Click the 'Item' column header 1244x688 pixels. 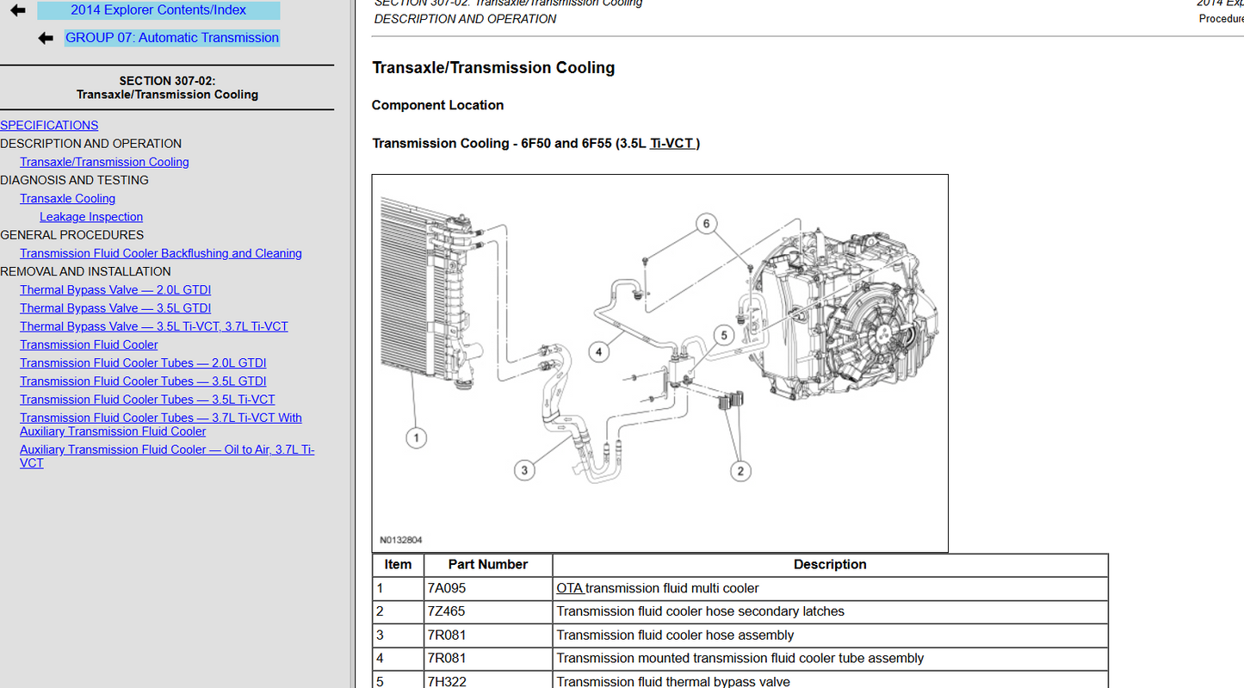pos(398,565)
